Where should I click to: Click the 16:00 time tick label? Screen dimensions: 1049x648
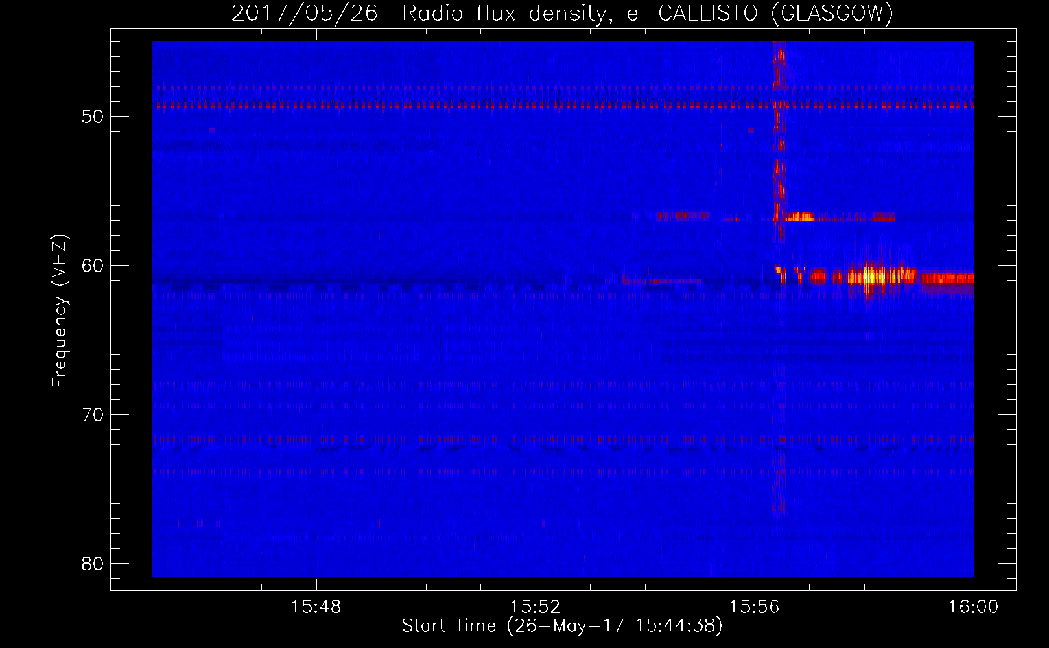pos(973,607)
